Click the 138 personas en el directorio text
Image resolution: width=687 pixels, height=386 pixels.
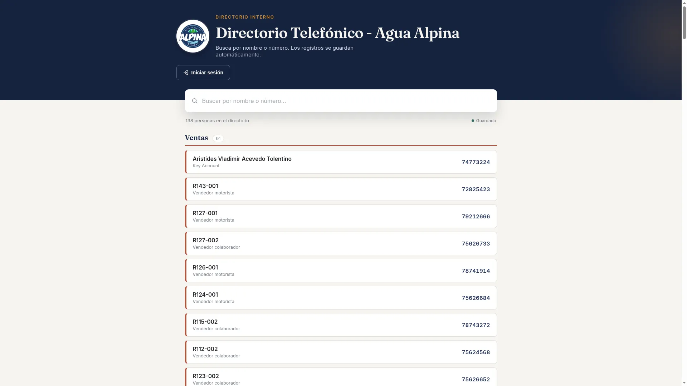[x=217, y=121]
